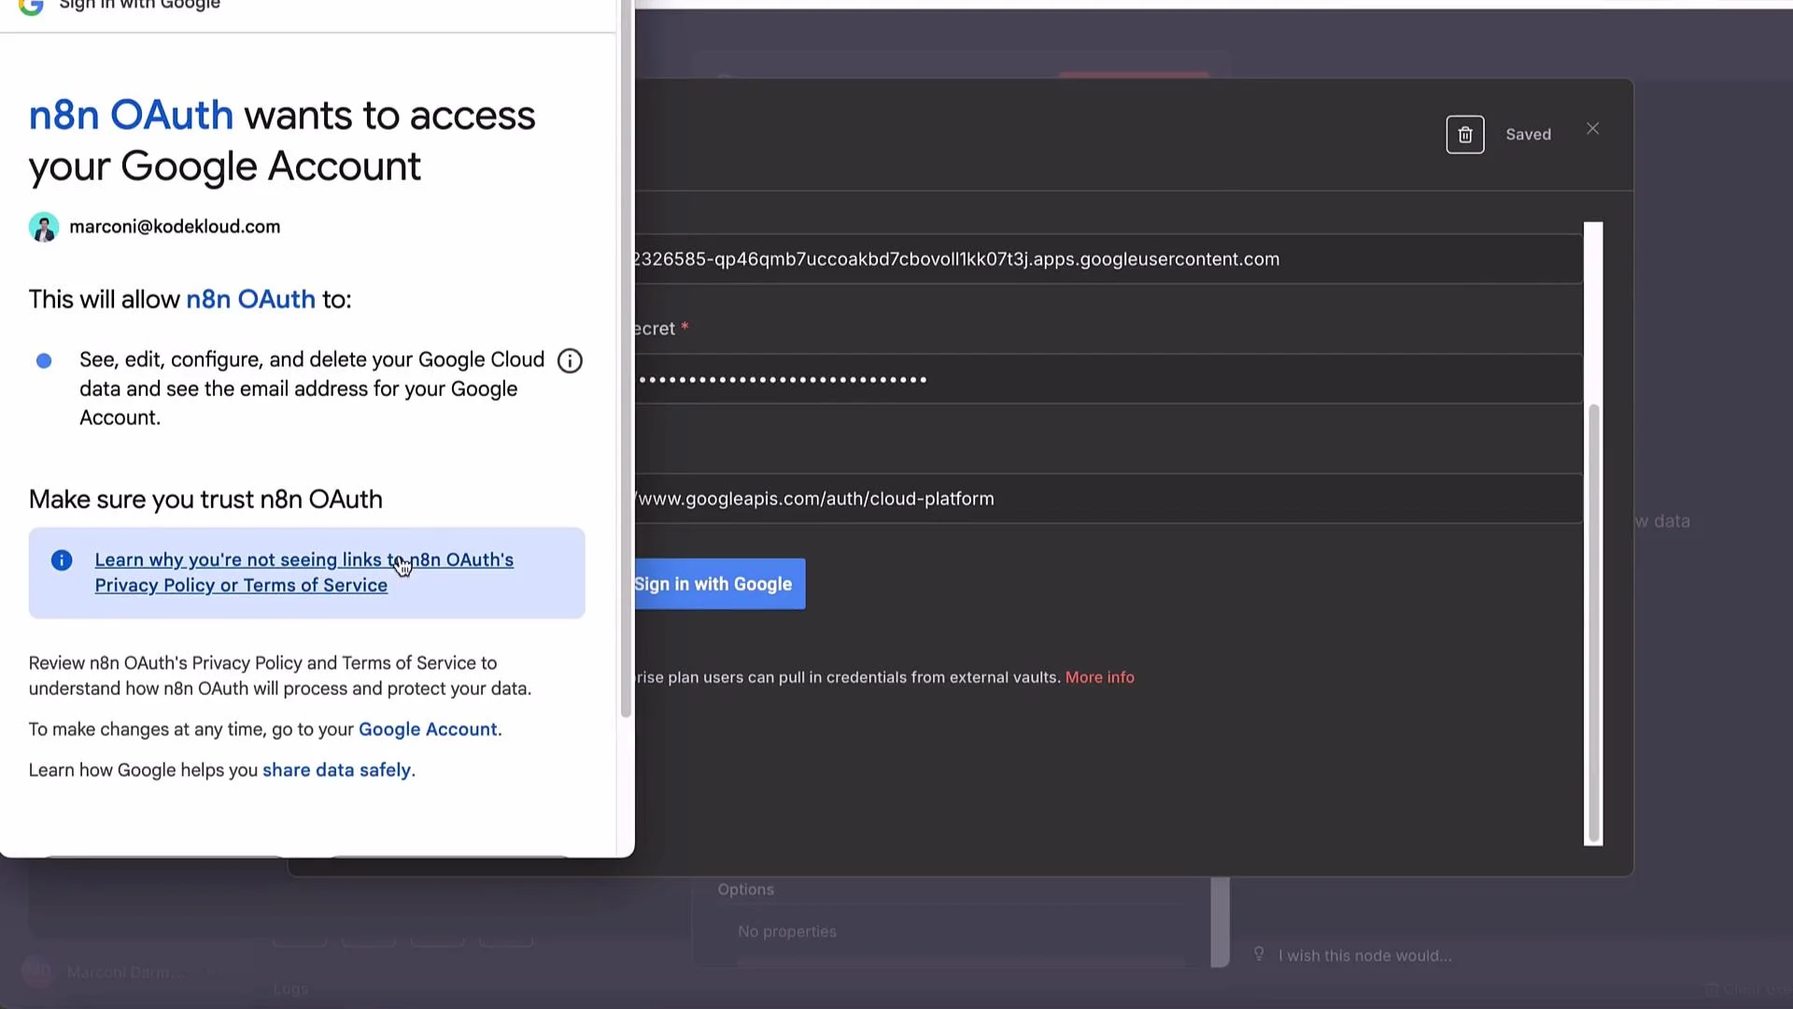The width and height of the screenshot is (1793, 1009).
Task: Click the Options label in background panel
Action: pyautogui.click(x=745, y=889)
